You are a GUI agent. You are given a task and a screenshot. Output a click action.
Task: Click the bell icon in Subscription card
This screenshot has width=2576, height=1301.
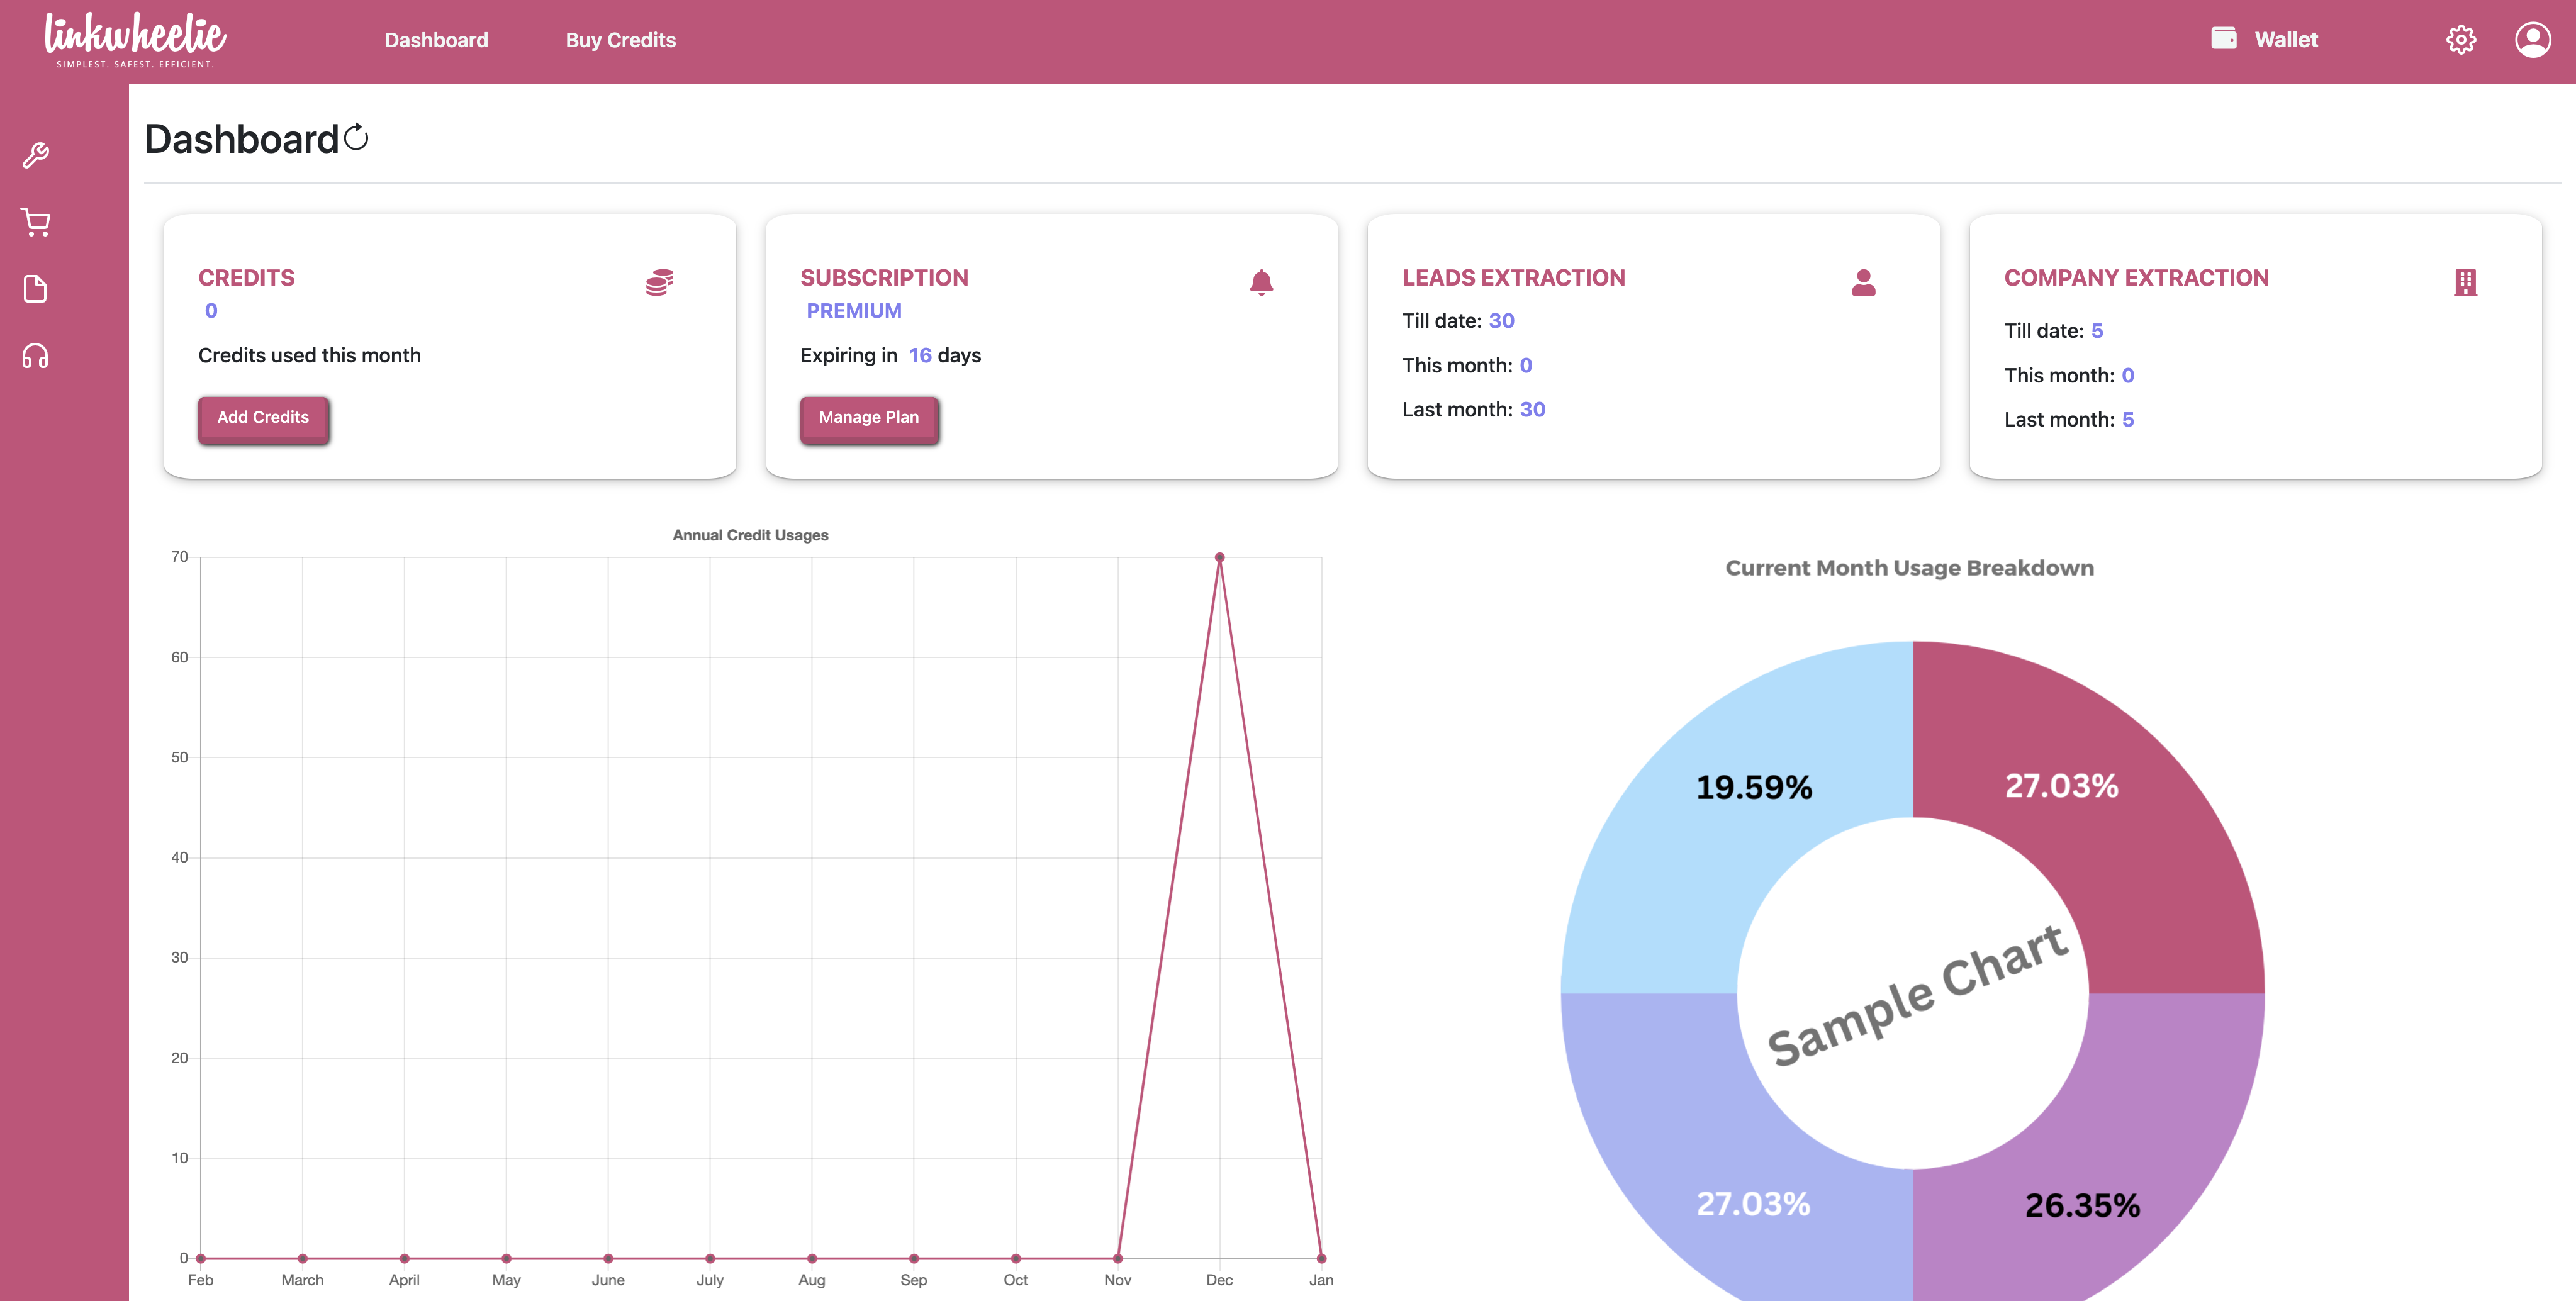[1261, 282]
